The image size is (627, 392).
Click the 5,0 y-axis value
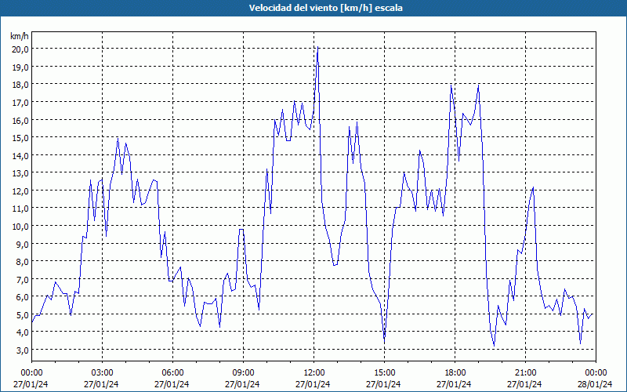click(23, 315)
